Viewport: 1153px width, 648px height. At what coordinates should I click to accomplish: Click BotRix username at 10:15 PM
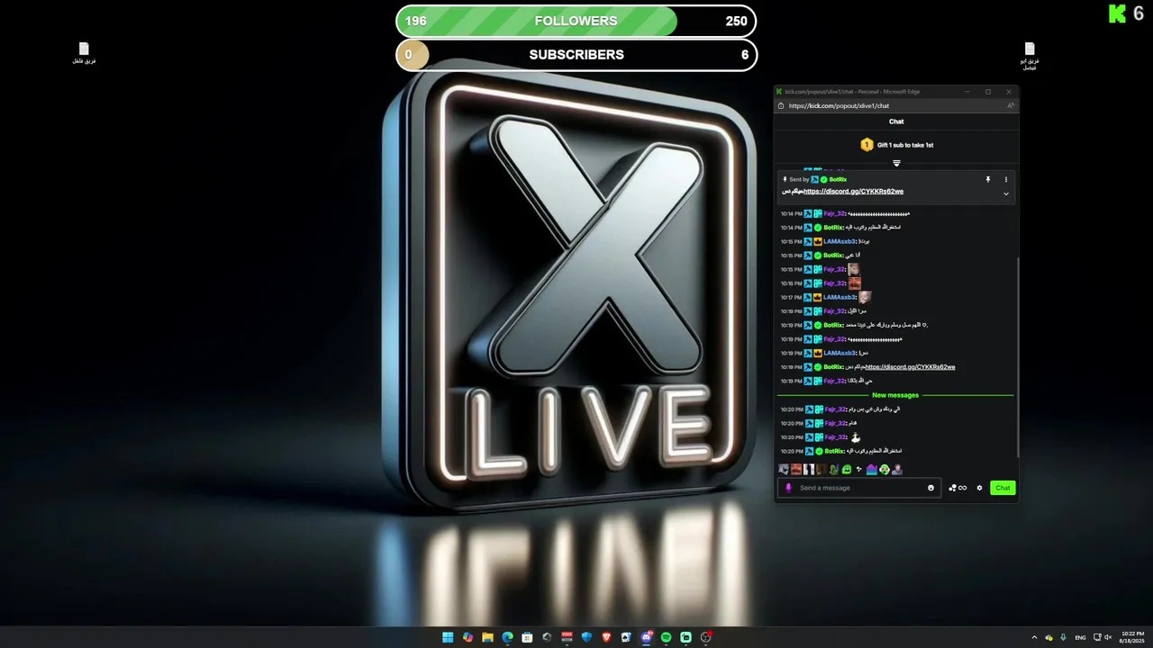(833, 256)
